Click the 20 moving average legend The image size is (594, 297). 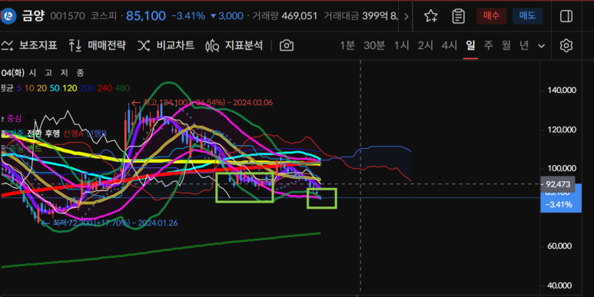[41, 88]
